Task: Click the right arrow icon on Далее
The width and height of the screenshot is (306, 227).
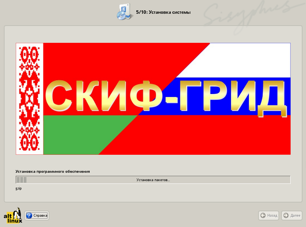Action: 286,216
